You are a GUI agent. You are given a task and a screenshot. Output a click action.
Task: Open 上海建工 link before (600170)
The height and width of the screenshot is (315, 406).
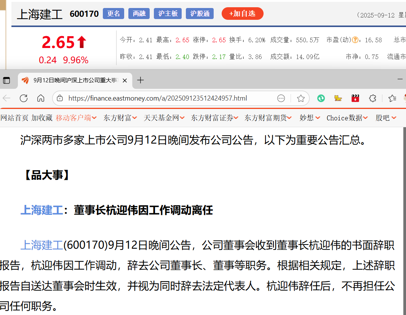(42, 245)
